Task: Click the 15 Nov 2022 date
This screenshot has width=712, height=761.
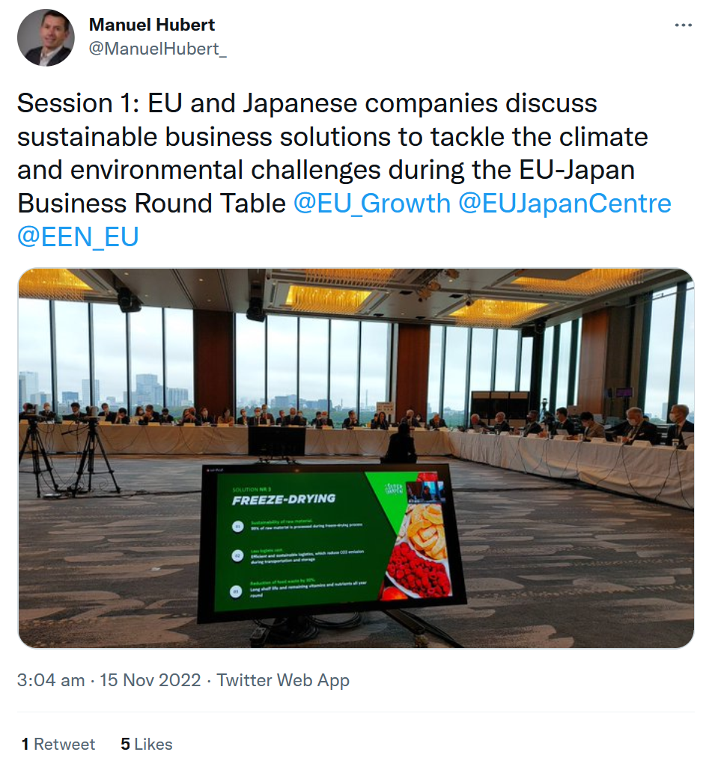Action: pyautogui.click(x=150, y=680)
